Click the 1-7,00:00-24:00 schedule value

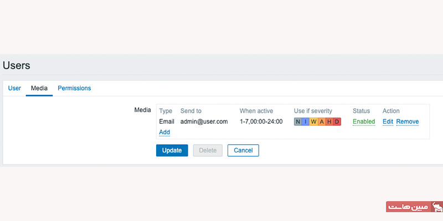[x=261, y=122]
